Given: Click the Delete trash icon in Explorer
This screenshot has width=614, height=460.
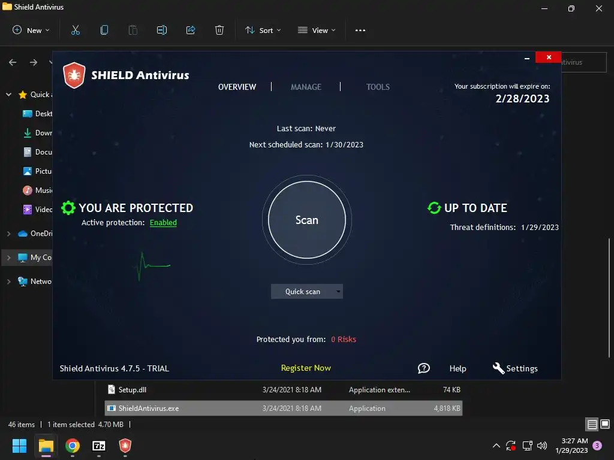Looking at the screenshot, I should (x=219, y=30).
